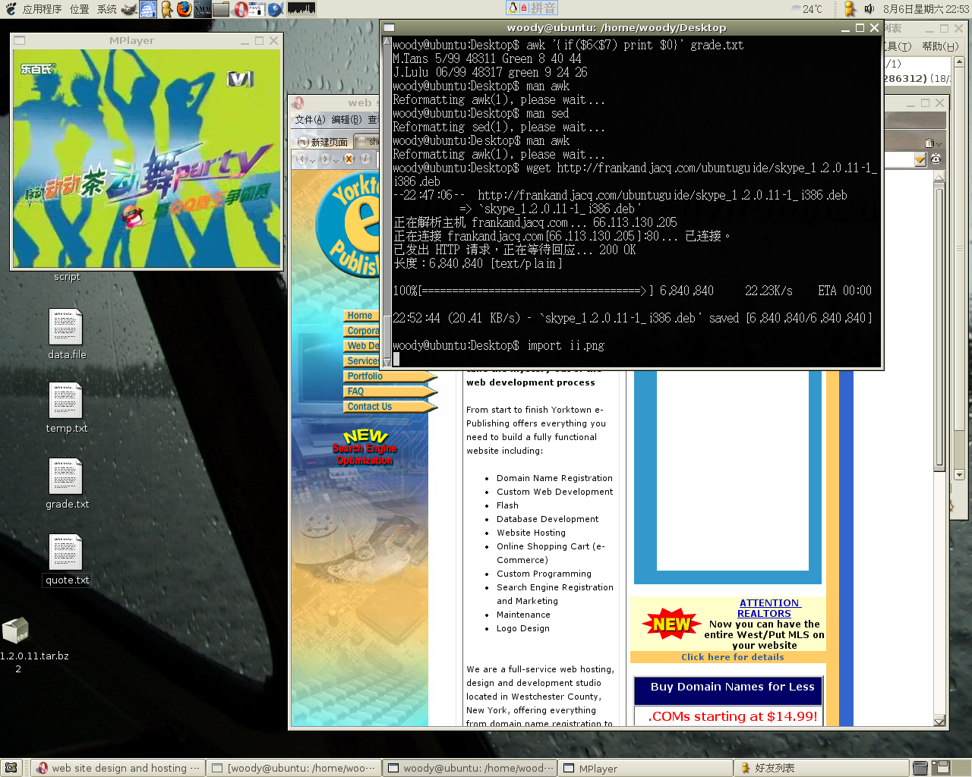Launch the blue fish application icon
The width and height of the screenshot is (972, 777).
pyautogui.click(x=275, y=9)
